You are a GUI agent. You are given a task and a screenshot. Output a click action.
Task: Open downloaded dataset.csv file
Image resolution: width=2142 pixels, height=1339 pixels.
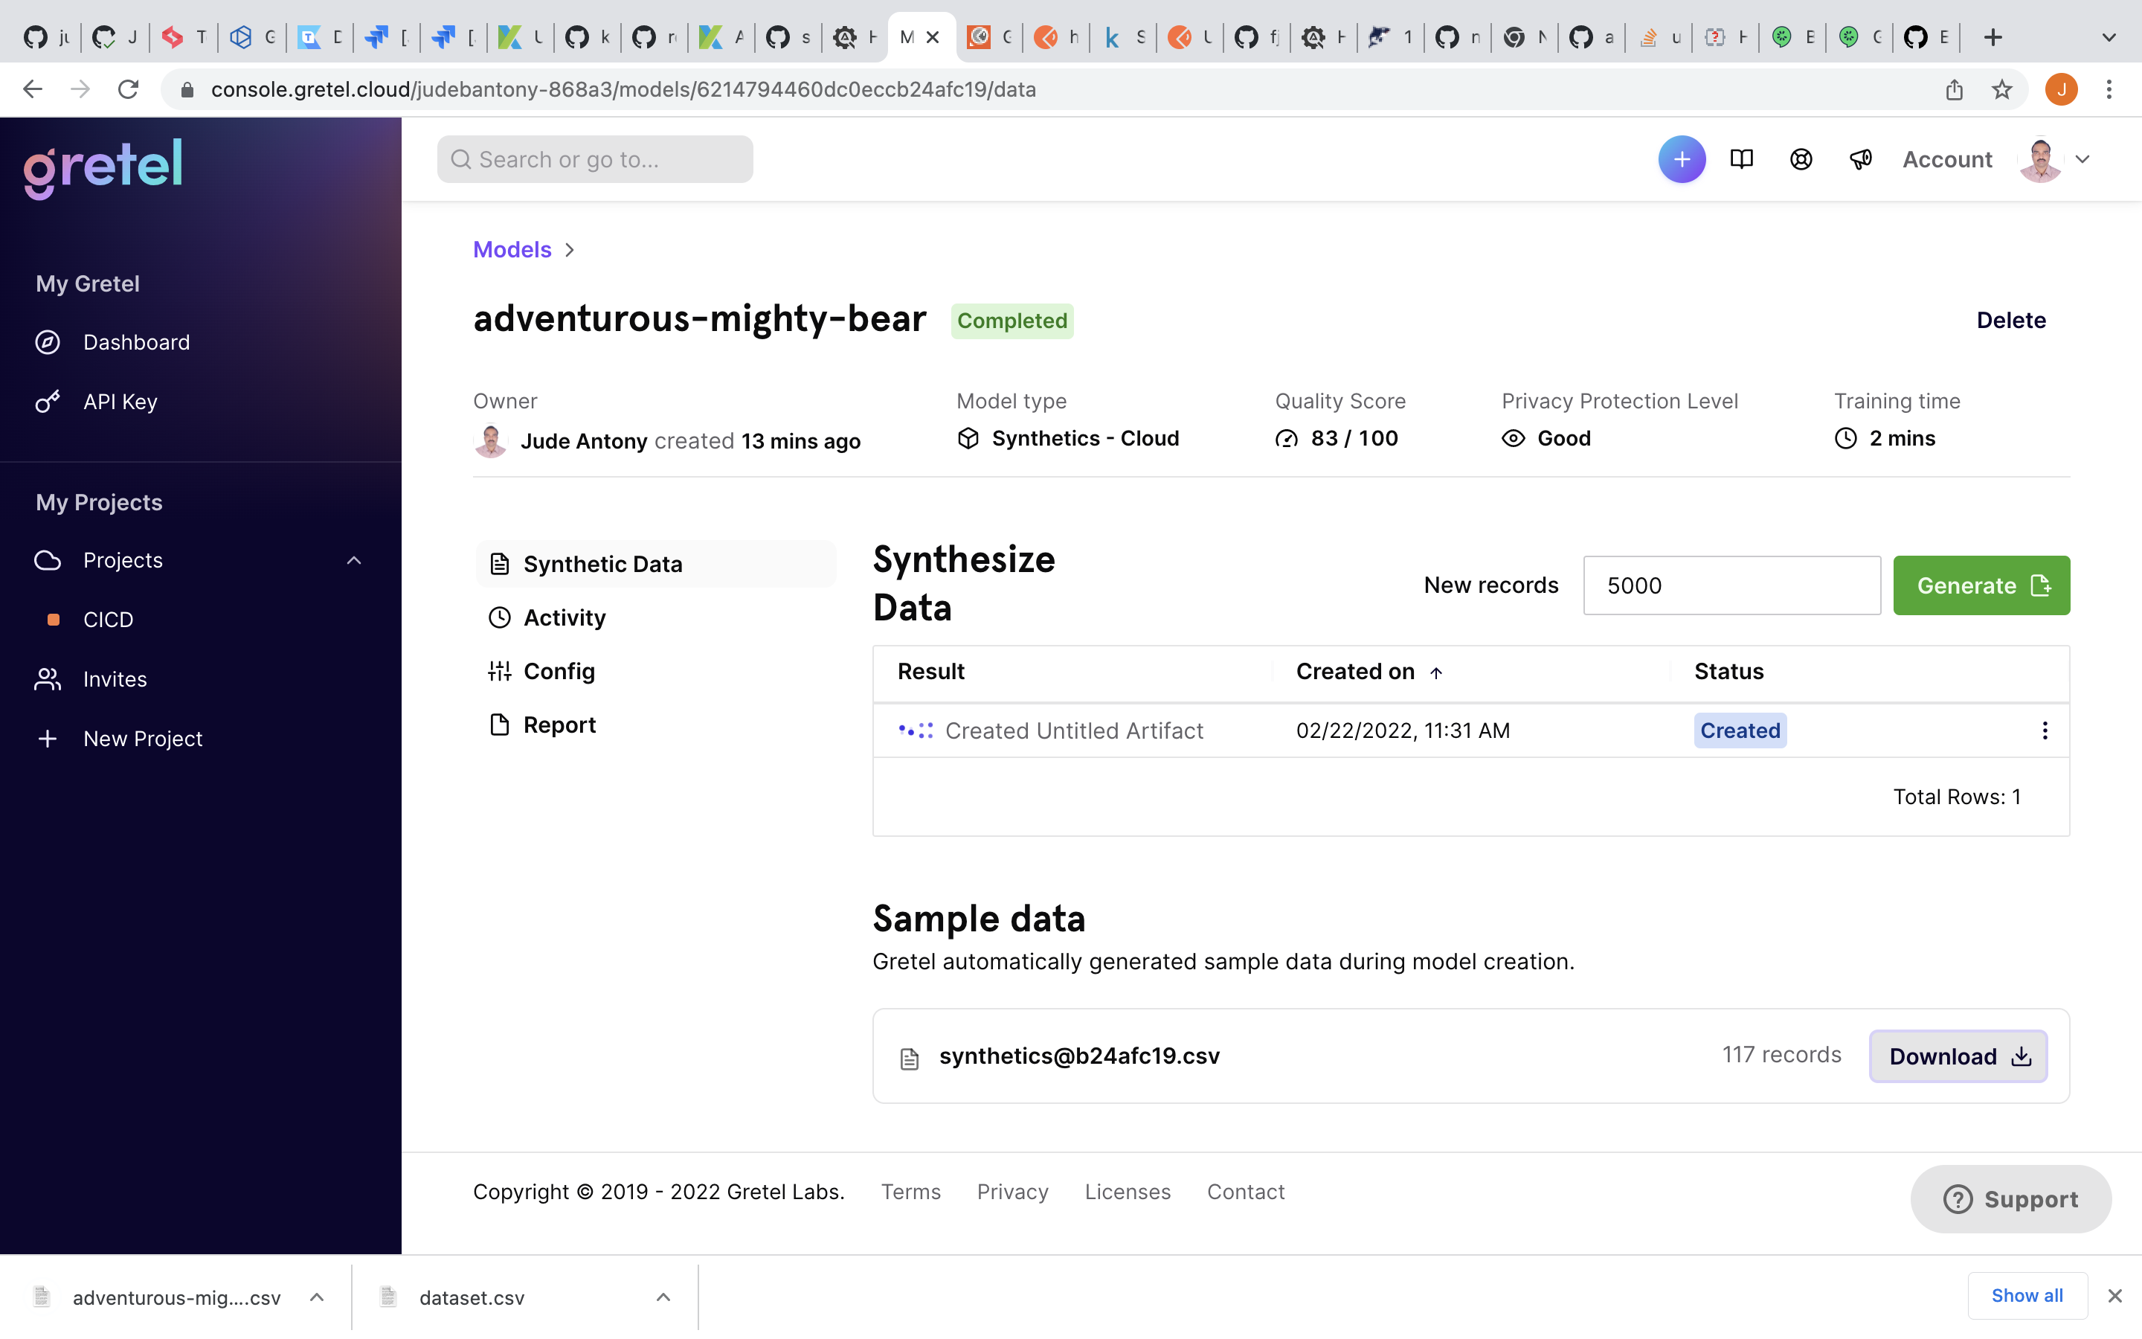point(472,1297)
